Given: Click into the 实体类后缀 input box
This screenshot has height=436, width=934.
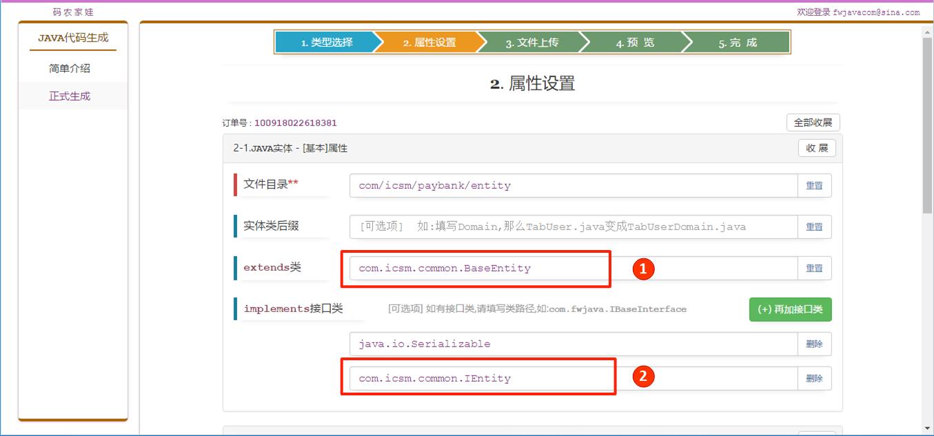Looking at the screenshot, I should pyautogui.click(x=573, y=227).
